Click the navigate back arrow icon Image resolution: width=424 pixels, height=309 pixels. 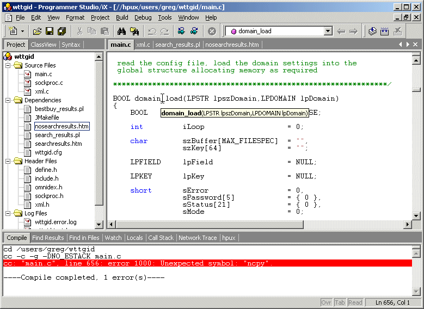tap(341, 32)
